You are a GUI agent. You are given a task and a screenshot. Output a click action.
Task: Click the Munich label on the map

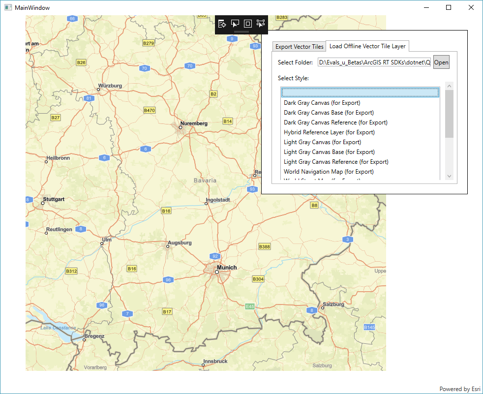point(227,268)
